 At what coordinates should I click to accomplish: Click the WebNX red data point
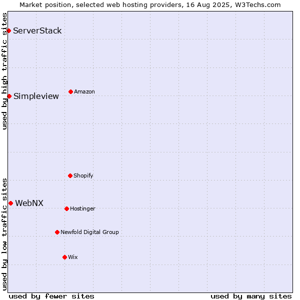coord(10,203)
